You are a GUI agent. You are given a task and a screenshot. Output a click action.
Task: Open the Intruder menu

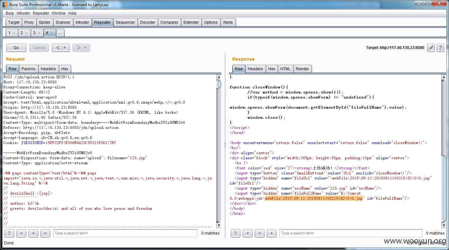[x=23, y=13]
